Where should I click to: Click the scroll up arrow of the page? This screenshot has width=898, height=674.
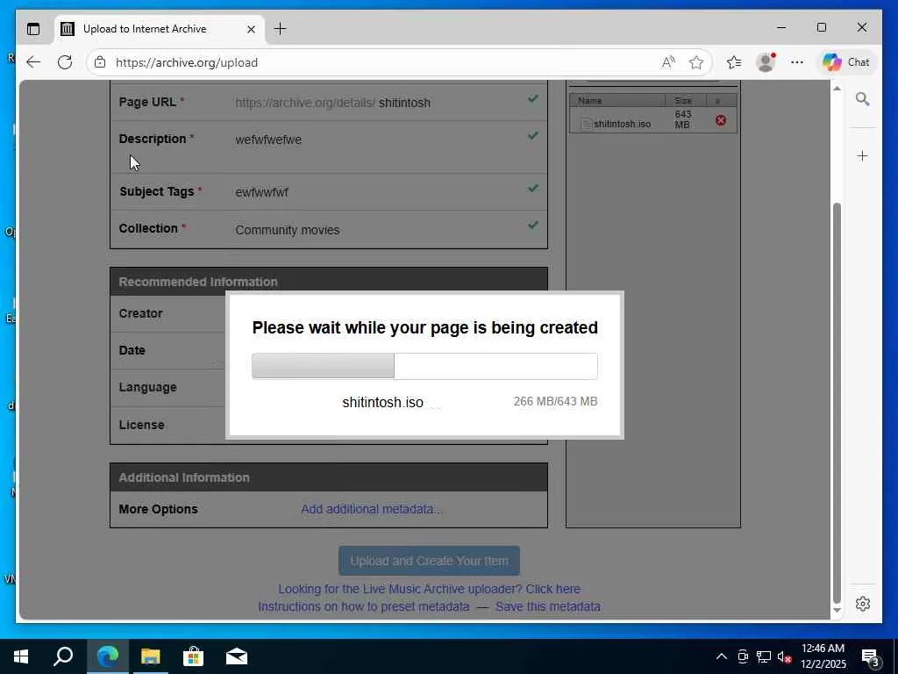click(x=837, y=89)
